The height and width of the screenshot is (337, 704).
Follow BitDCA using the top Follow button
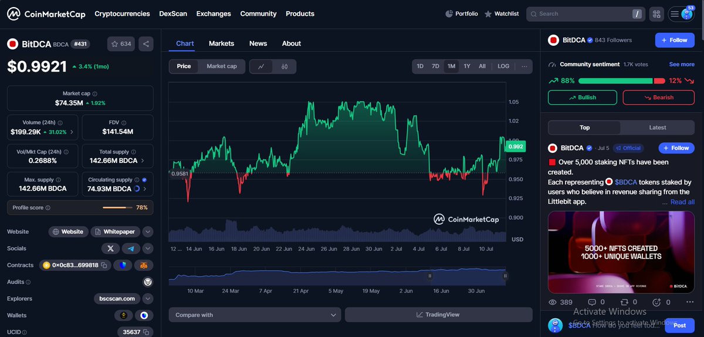pos(675,40)
